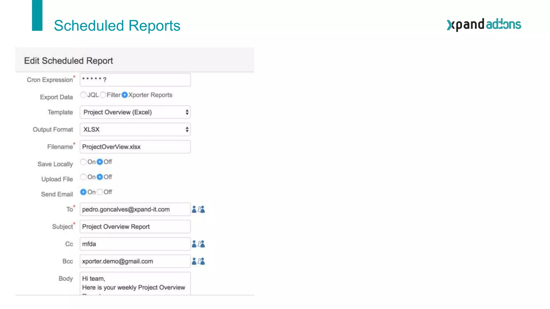Open the single-user picker icon beside the Cc field
This screenshot has width=550, height=309.
[x=194, y=244]
